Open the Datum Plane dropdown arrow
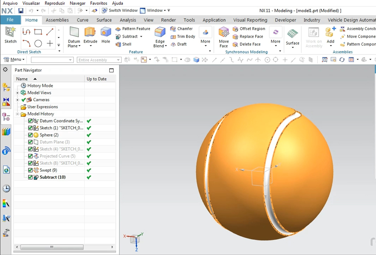This screenshot has width=376, height=255. pos(80,46)
